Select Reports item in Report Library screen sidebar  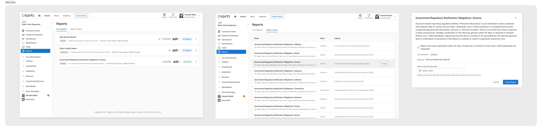(x=231, y=52)
